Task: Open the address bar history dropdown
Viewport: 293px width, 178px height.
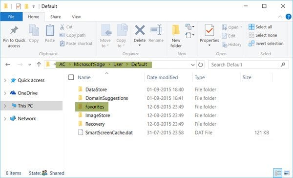Action: pyautogui.click(x=193, y=65)
